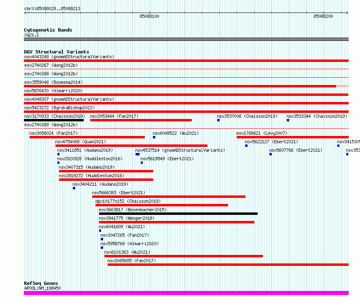Viewport: 360px width, 297px height.
Task: Click nsv5423272 (ByrskaBishop2022) label
Action: coord(59,108)
